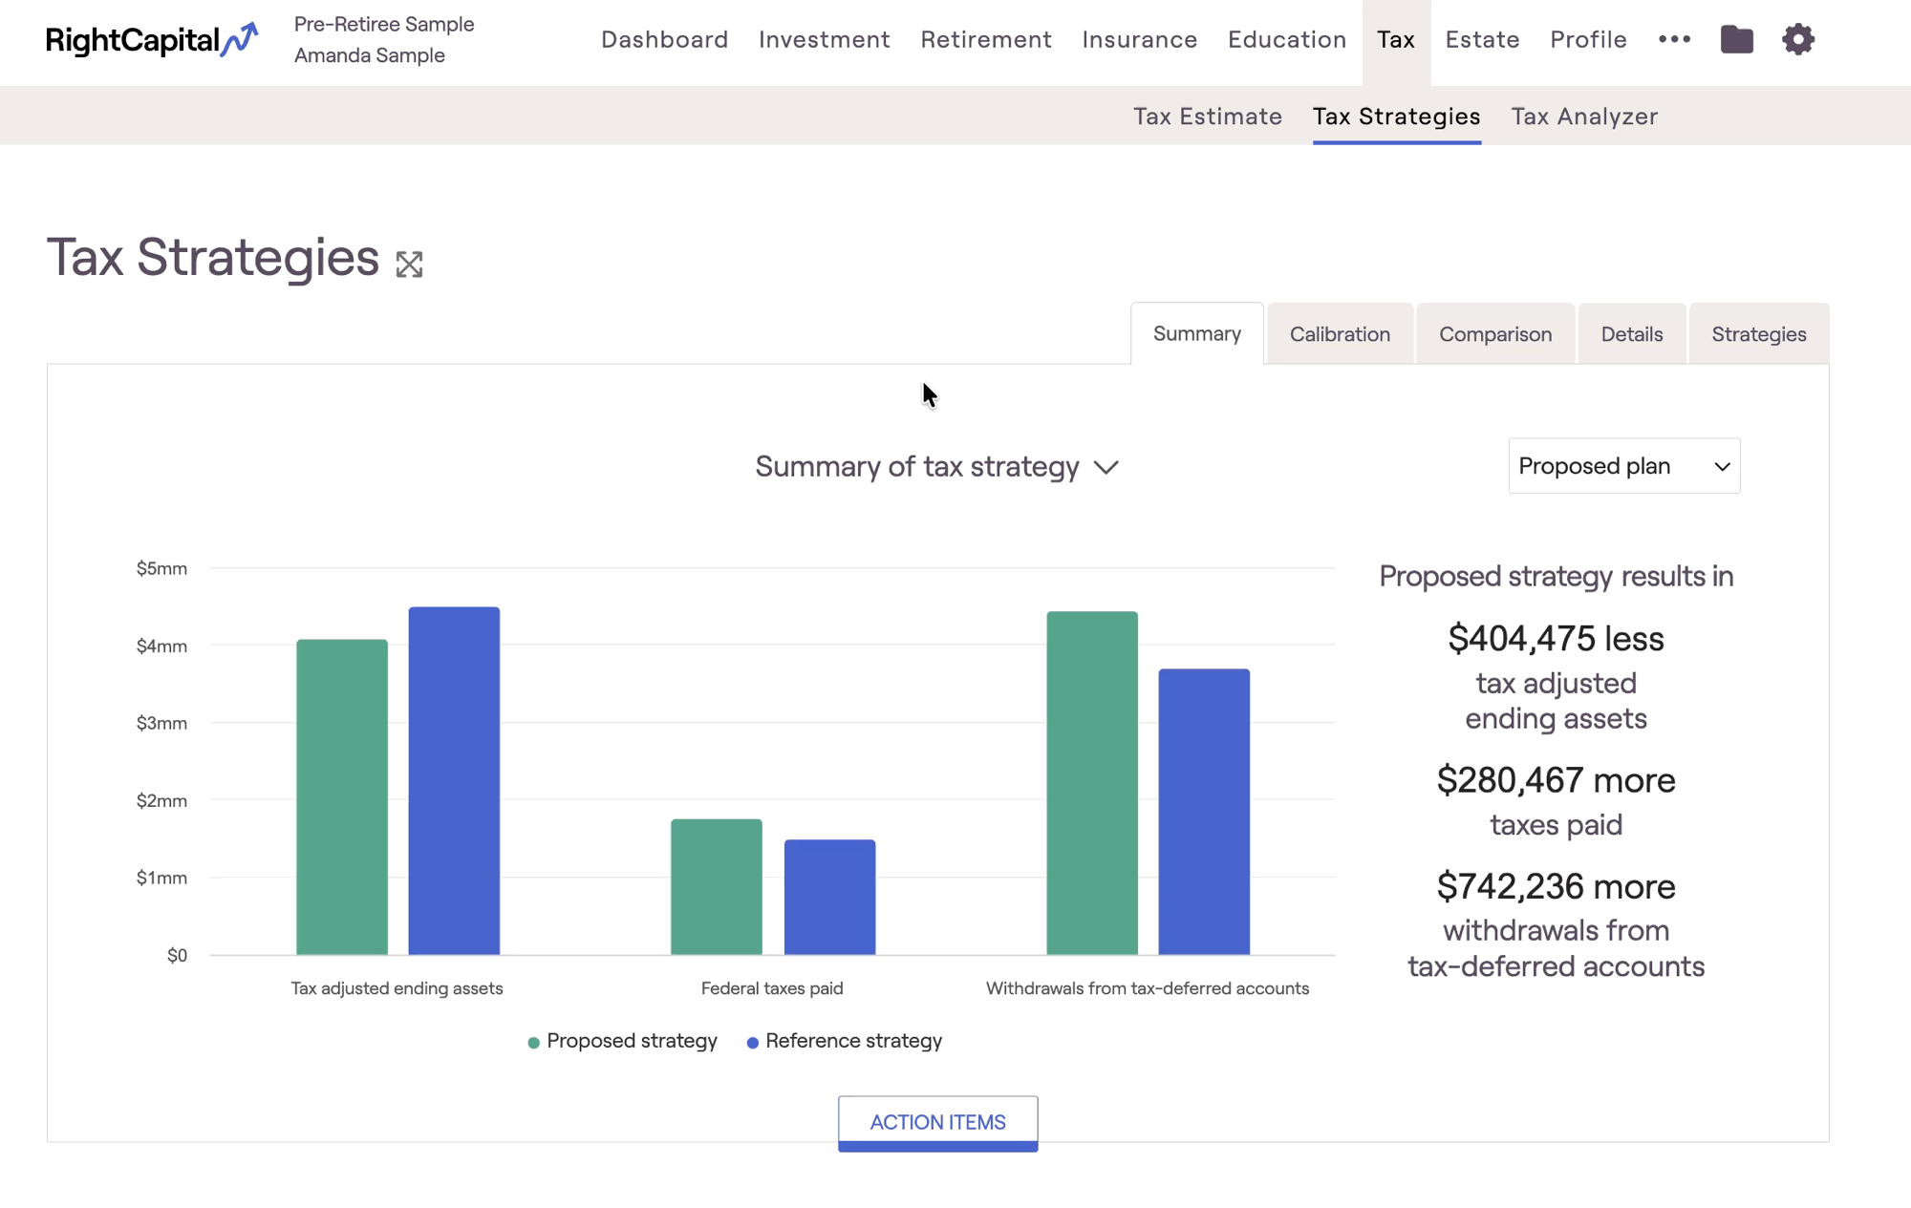Open the Strategies tab
The width and height of the screenshot is (1911, 1208).
1758,334
